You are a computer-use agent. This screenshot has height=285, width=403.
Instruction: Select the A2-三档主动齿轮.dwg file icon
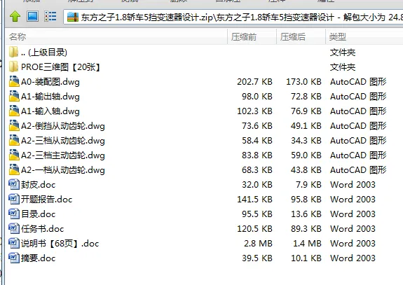click(x=14, y=155)
